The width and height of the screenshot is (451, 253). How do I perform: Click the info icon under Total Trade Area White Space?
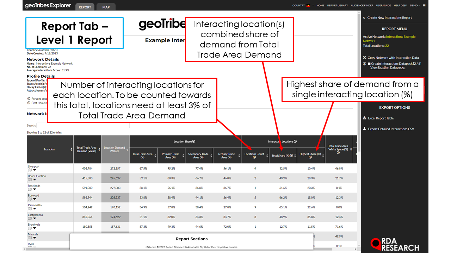pyautogui.click(x=338, y=153)
